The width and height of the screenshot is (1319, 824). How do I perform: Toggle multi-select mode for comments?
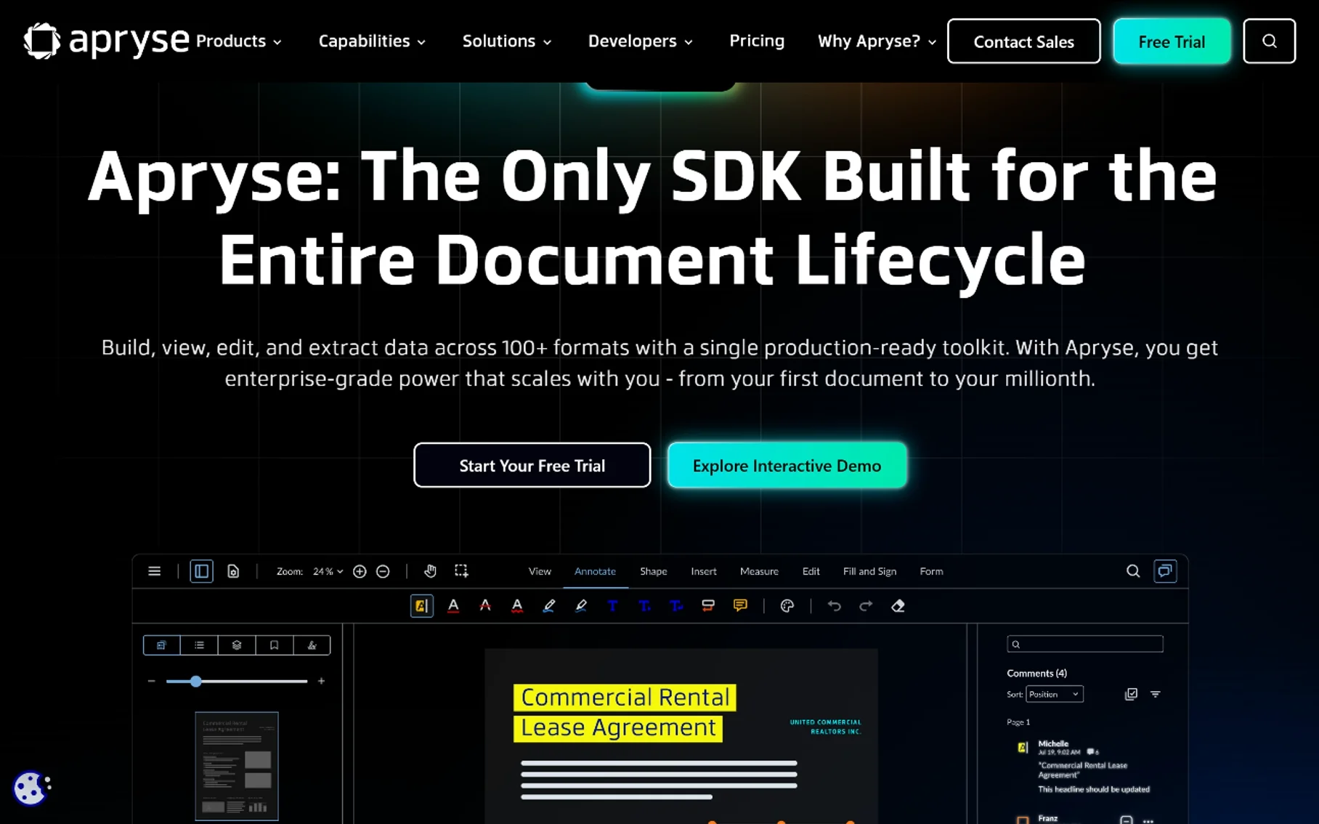click(1132, 695)
